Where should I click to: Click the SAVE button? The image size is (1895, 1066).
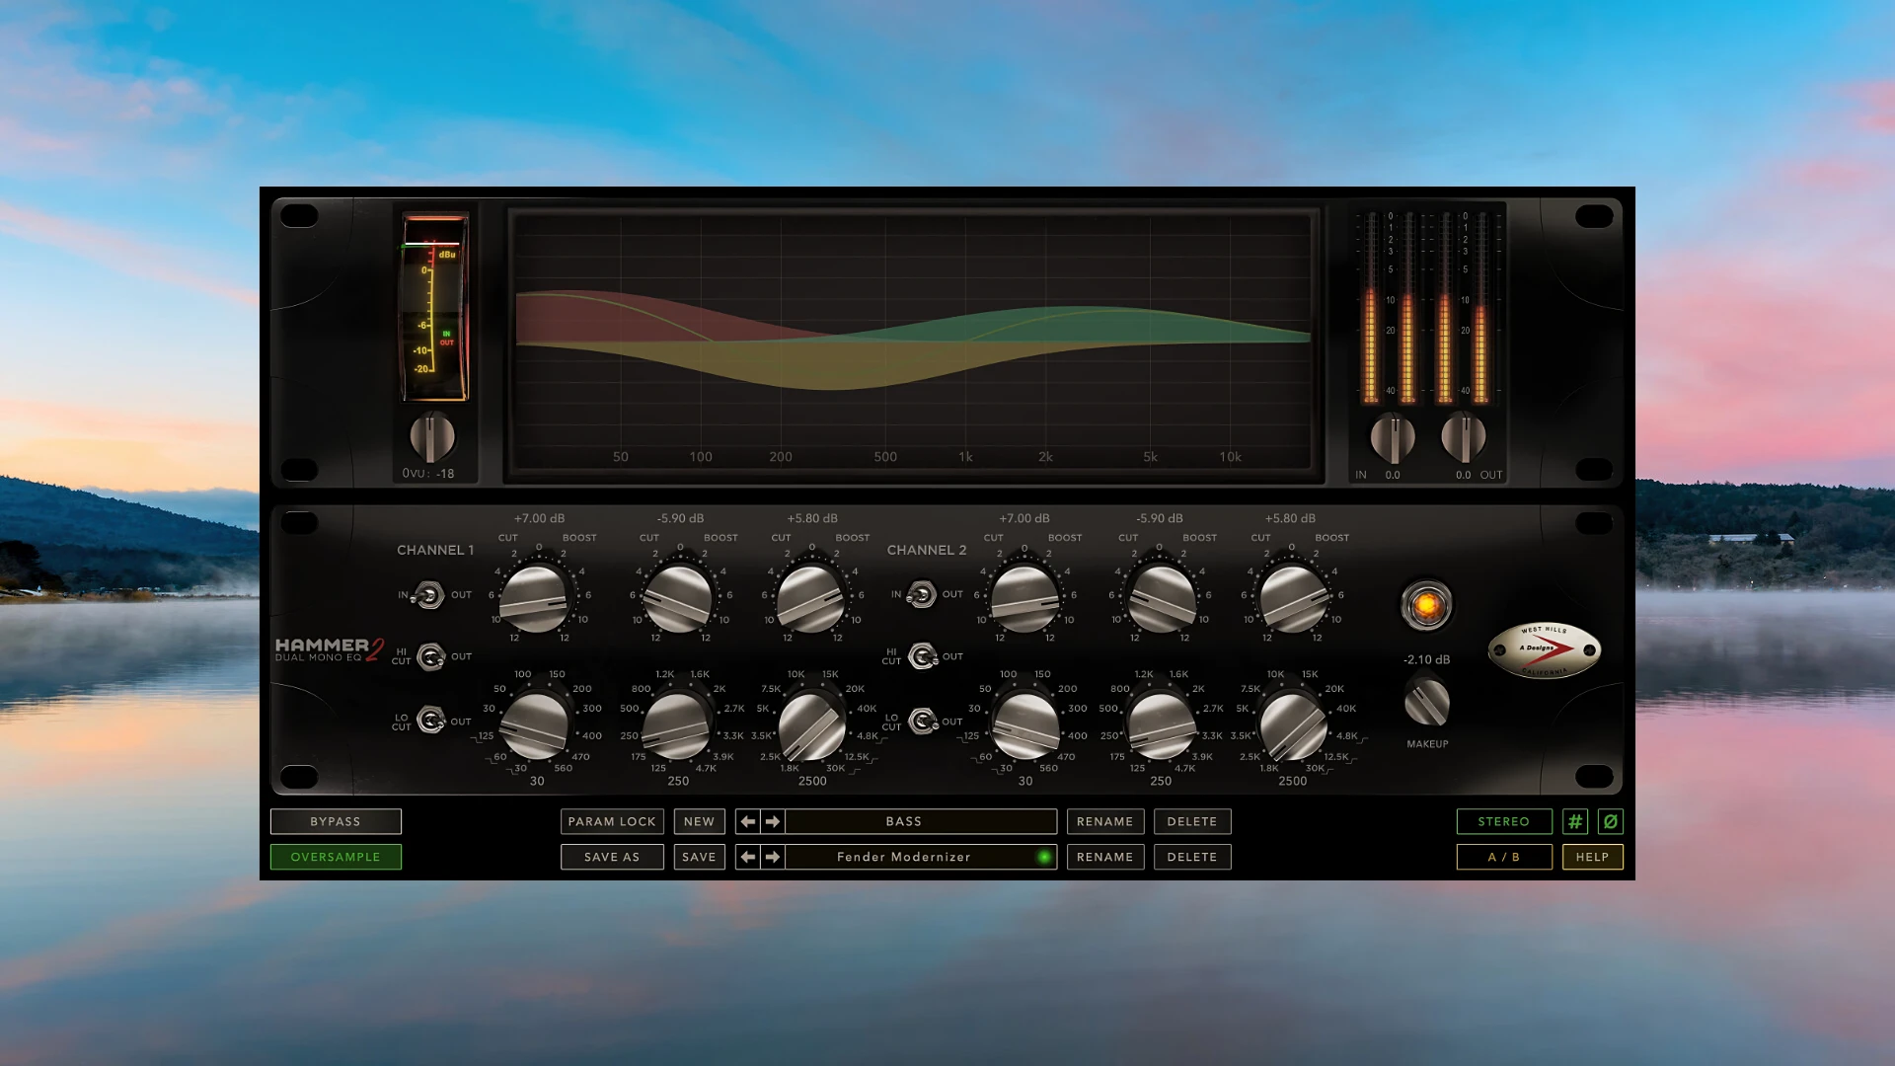pyautogui.click(x=699, y=857)
